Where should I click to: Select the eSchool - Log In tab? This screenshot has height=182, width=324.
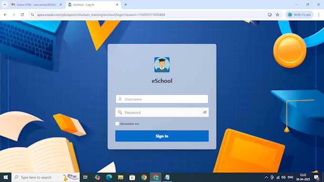pyautogui.click(x=93, y=5)
